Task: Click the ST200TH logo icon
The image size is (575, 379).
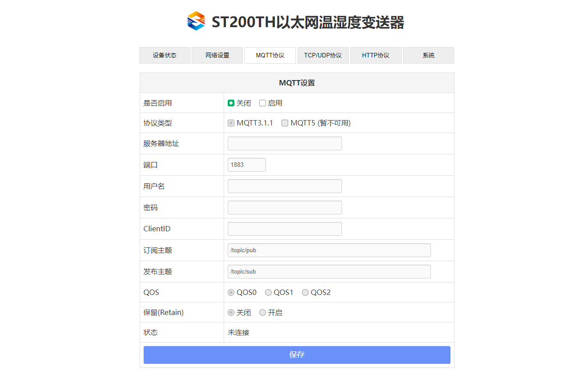Action: [x=196, y=21]
